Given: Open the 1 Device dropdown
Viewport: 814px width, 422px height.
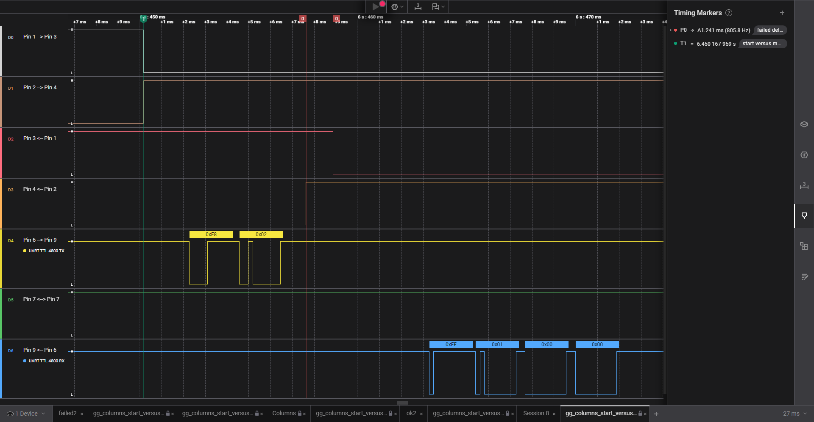Looking at the screenshot, I should tap(26, 414).
